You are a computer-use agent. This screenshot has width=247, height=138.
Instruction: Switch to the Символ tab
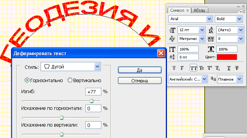click(177, 10)
